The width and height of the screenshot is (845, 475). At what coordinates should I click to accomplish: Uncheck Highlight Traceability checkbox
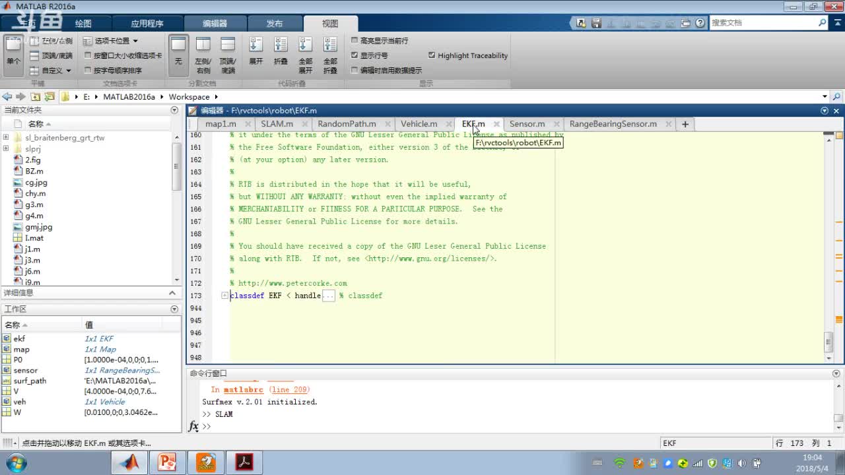(x=432, y=55)
